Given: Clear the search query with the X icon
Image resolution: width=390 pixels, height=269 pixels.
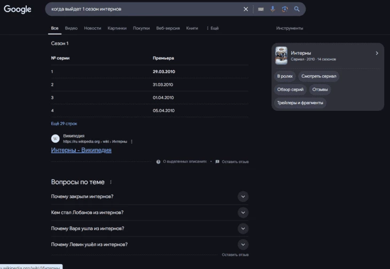Looking at the screenshot, I should coord(246,9).
